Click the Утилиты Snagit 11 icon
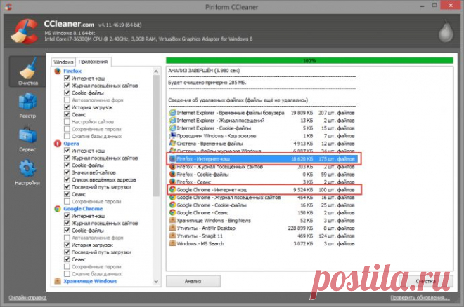464x307 pixels. point(172,236)
